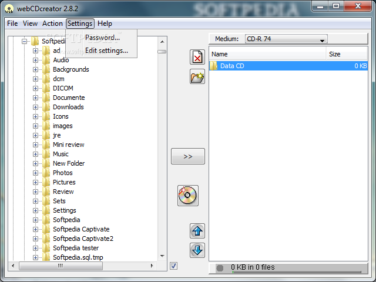This screenshot has height=282, width=376.
Task: Click the Audio folder icon
Action: 46,60
